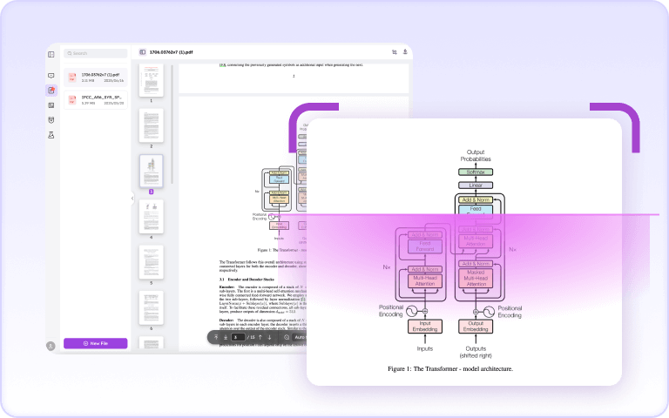The image size is (669, 418).
Task: Collapse thumbnail panel with chevron handle
Action: point(132,198)
